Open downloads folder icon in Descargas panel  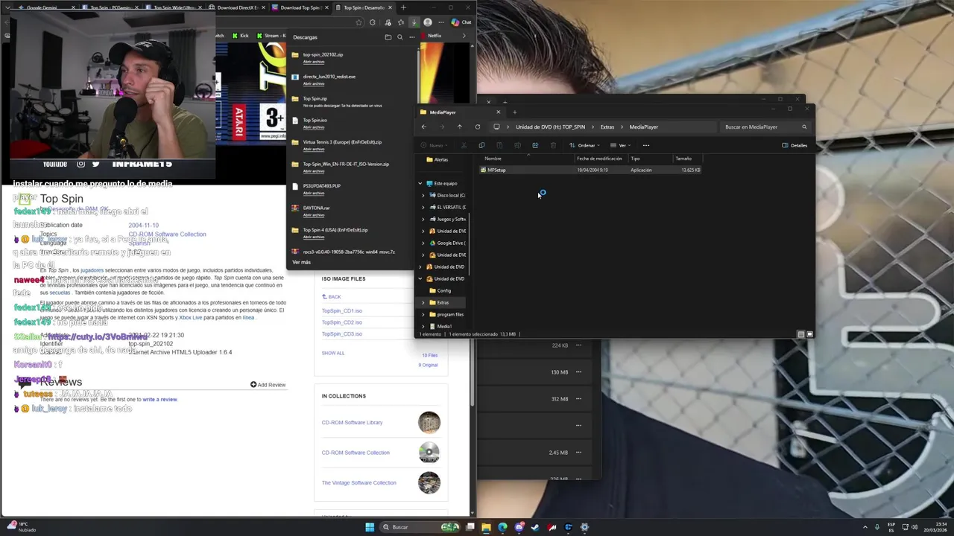(388, 37)
